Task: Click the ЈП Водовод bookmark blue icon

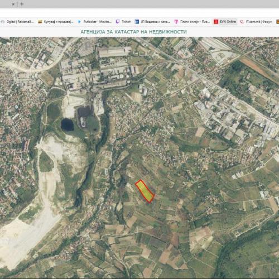Action: coord(137,22)
